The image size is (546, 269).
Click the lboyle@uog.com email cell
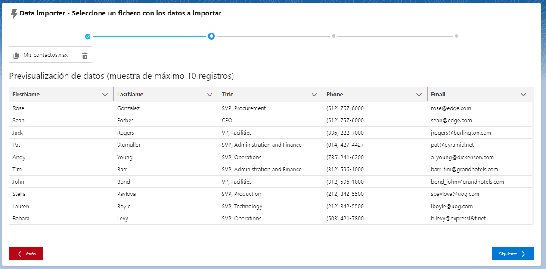480,207
